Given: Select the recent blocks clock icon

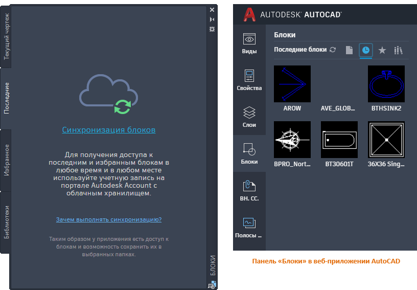Looking at the screenshot, I should click(366, 50).
